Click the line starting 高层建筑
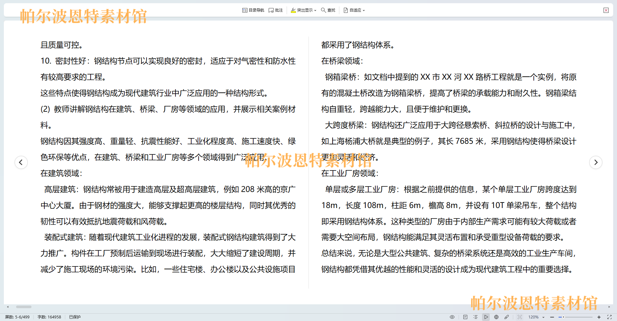 point(170,189)
